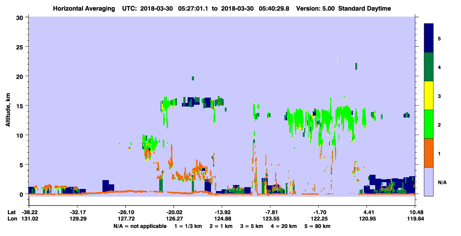Click the dark green level 4 swatch

click(x=429, y=67)
